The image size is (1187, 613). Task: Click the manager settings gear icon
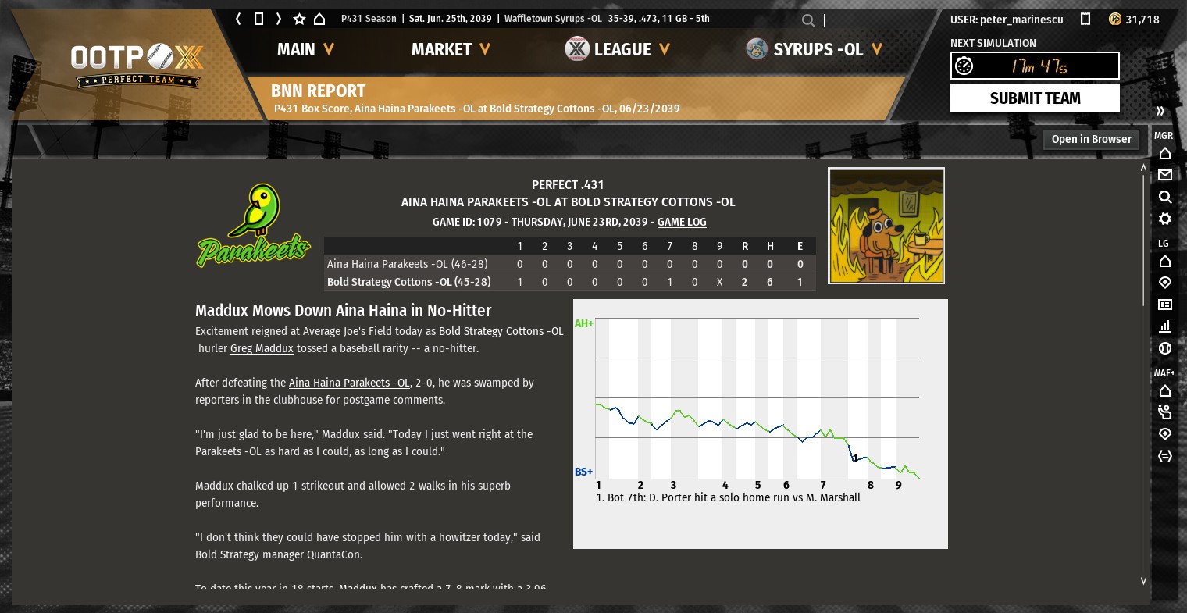(x=1164, y=219)
